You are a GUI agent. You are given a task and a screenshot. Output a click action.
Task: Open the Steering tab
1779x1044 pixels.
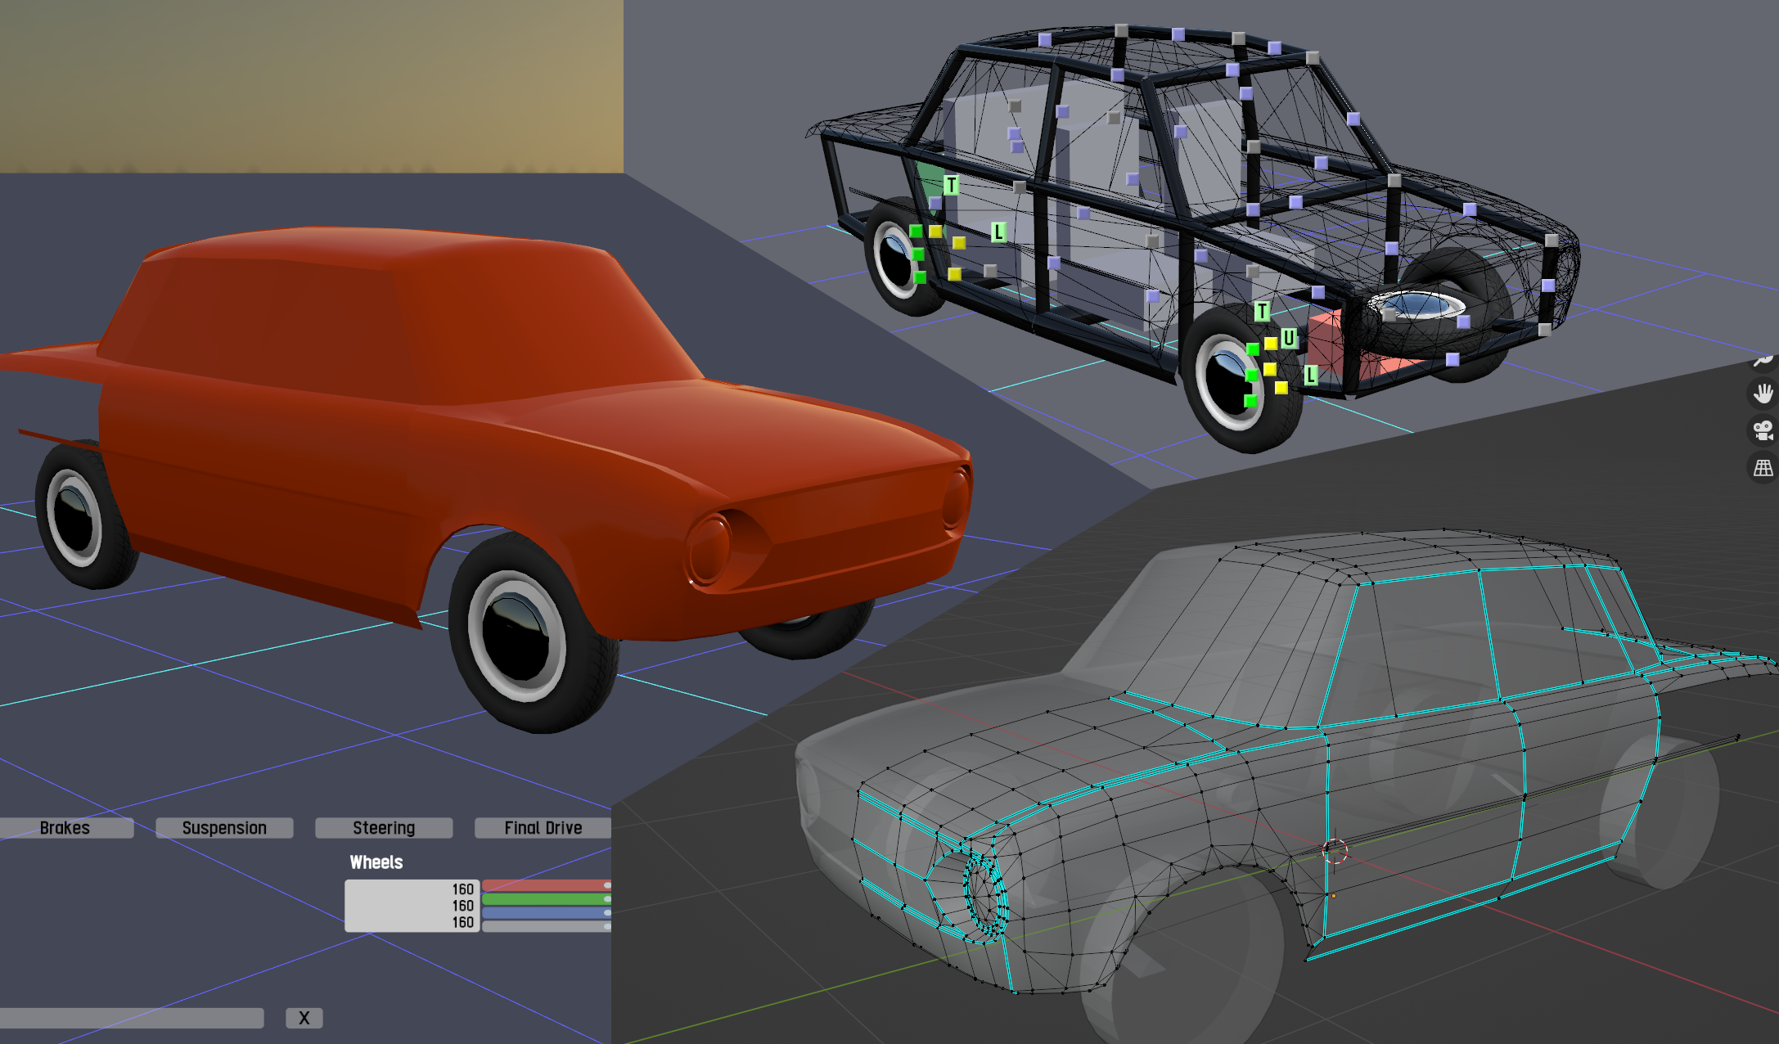(x=384, y=828)
